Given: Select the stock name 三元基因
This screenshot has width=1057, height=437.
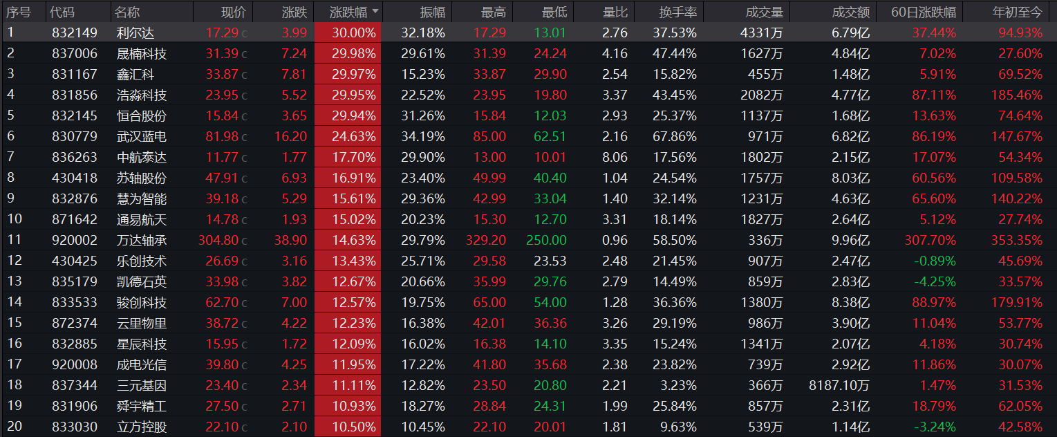Looking at the screenshot, I should pyautogui.click(x=142, y=385).
